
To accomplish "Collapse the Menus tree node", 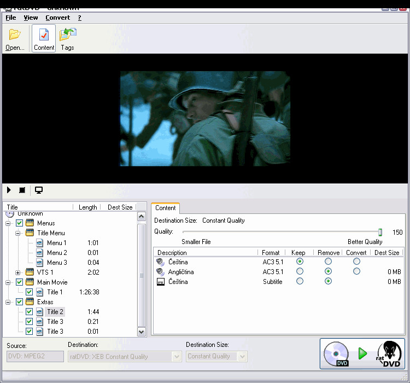I will (8, 223).
